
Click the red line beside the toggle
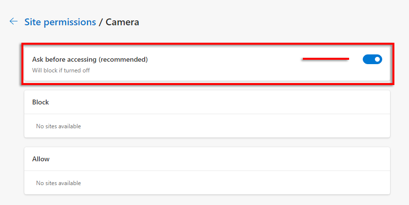click(326, 59)
